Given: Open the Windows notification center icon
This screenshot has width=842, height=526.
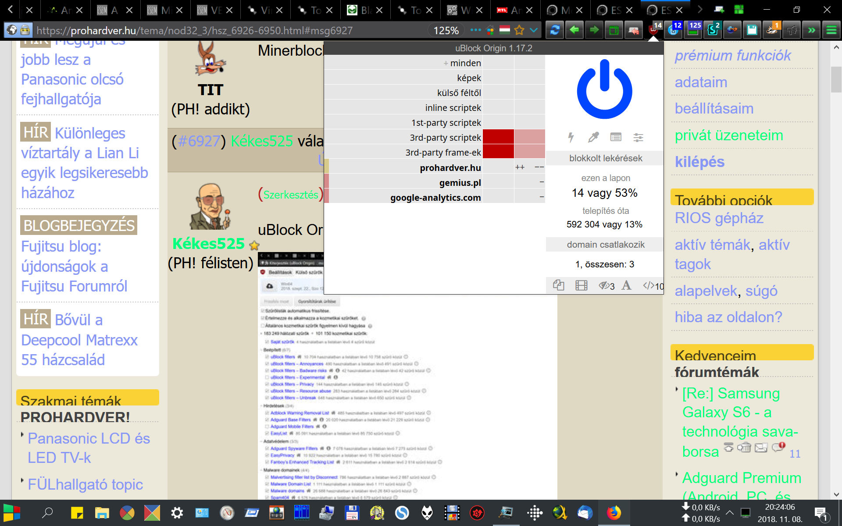Looking at the screenshot, I should click(x=821, y=514).
